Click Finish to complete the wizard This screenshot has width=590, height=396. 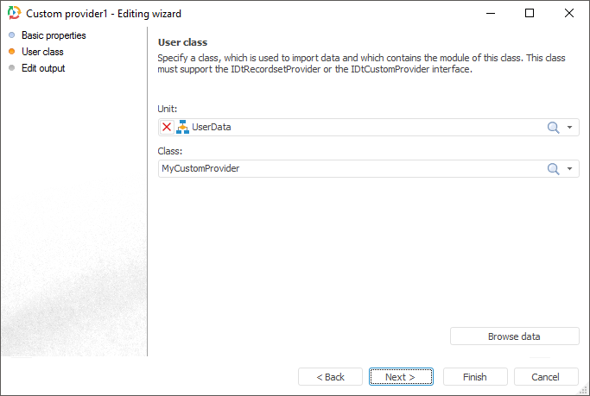475,377
